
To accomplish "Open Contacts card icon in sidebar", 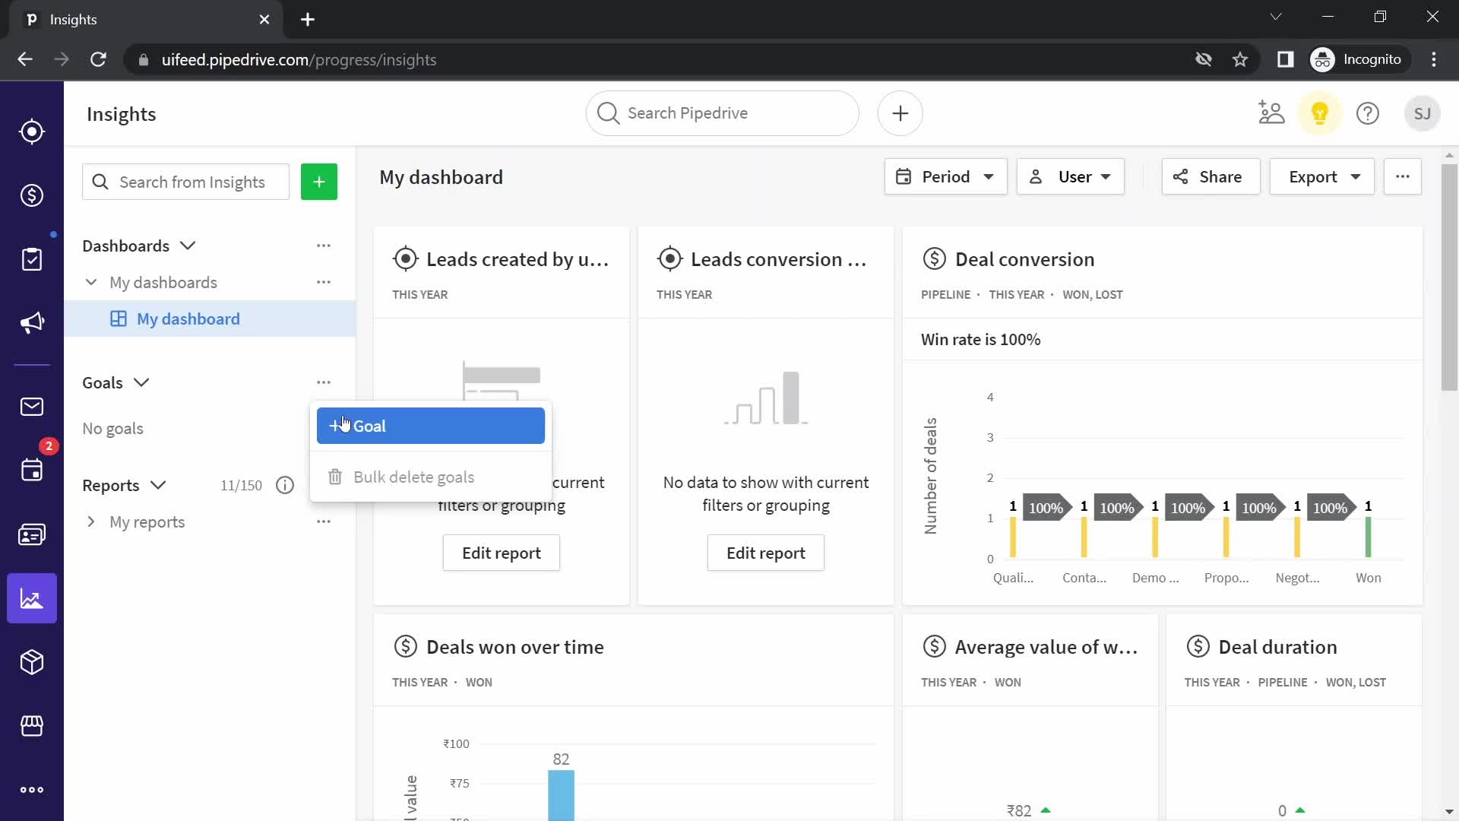I will pyautogui.click(x=32, y=534).
